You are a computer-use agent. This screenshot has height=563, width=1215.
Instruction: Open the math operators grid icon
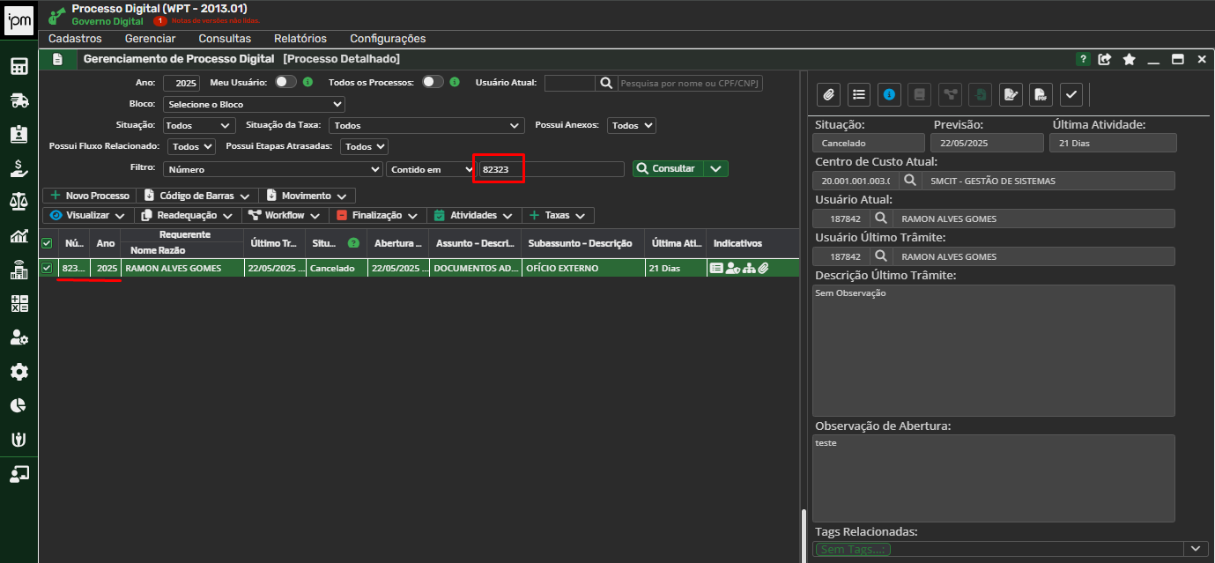[x=19, y=304]
